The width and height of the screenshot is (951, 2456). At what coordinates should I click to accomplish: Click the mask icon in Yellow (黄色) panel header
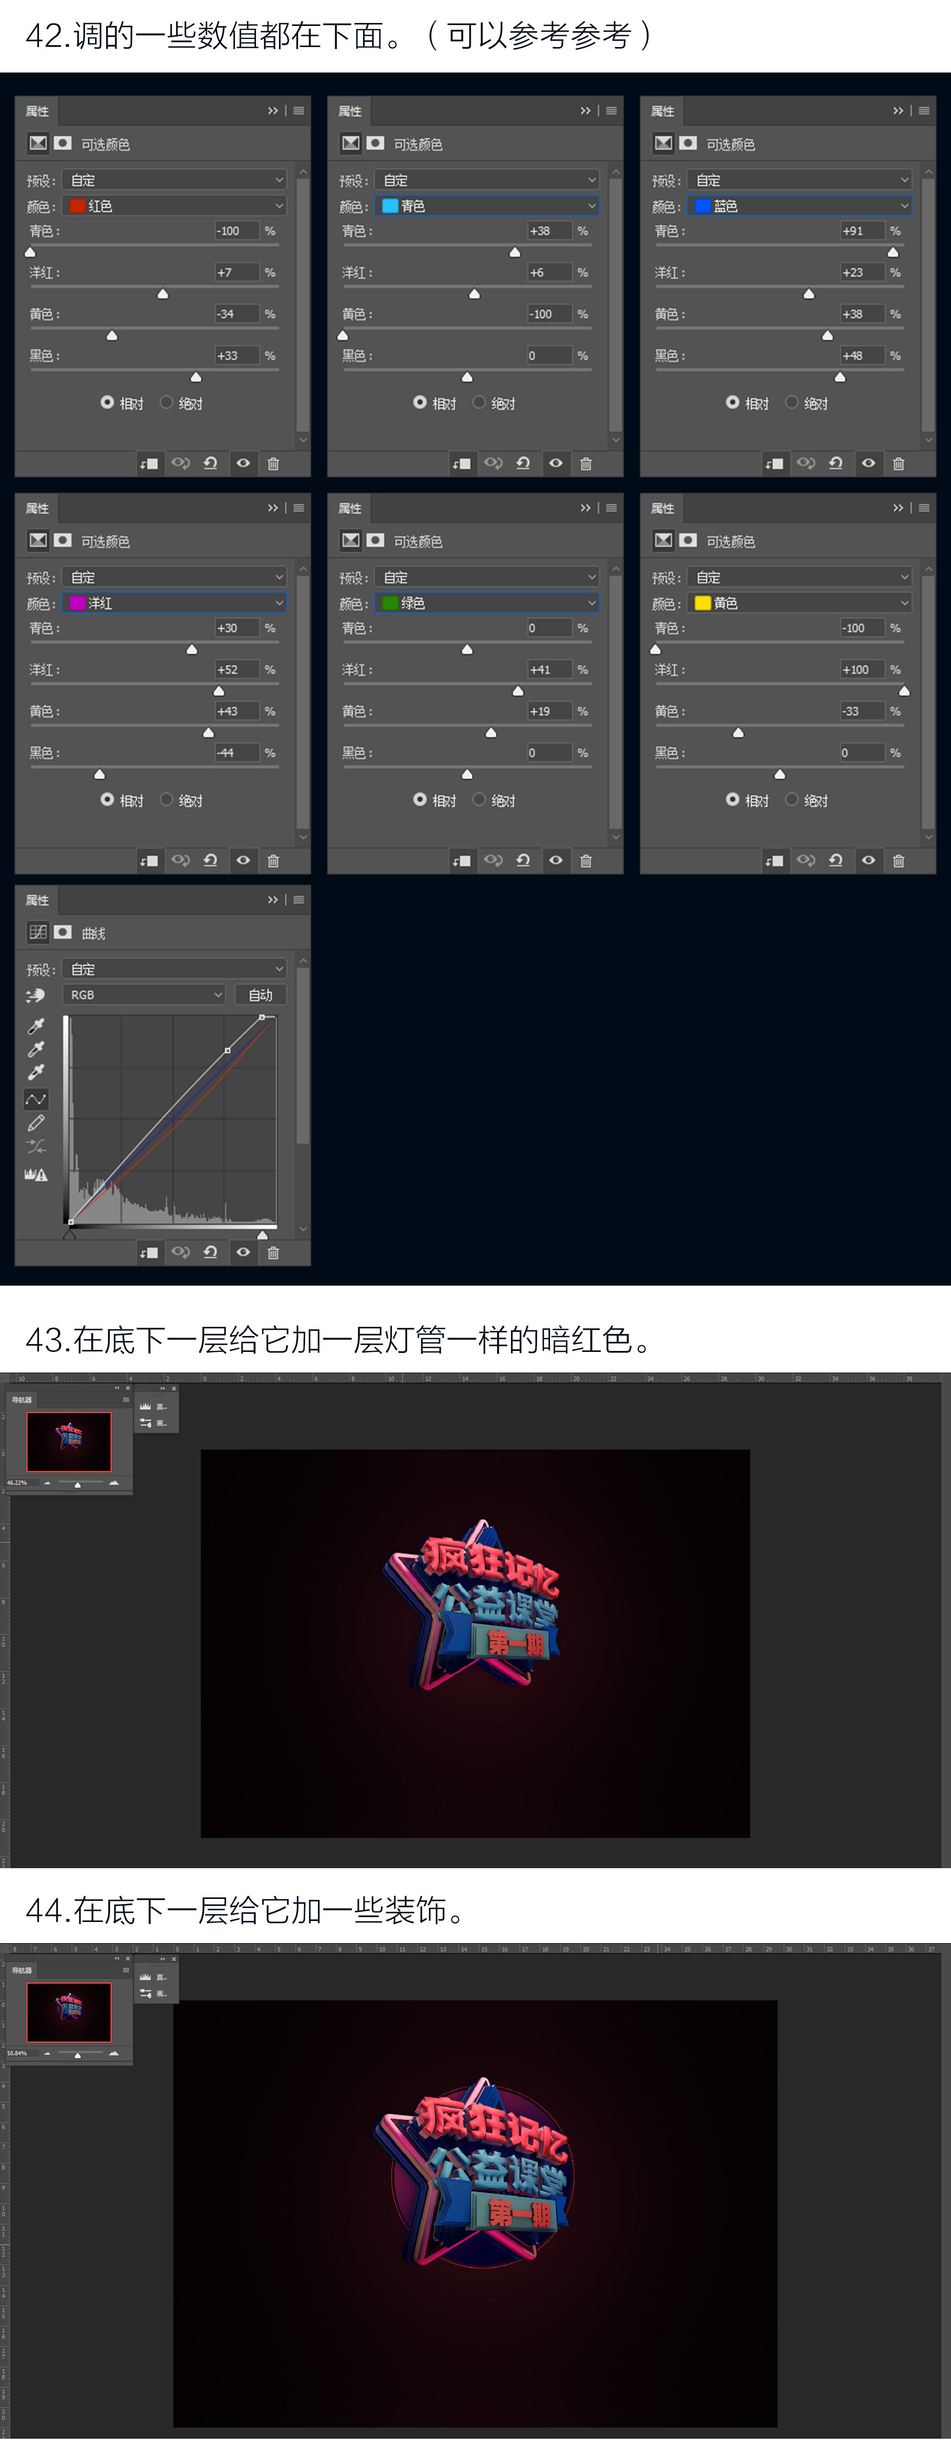[688, 541]
